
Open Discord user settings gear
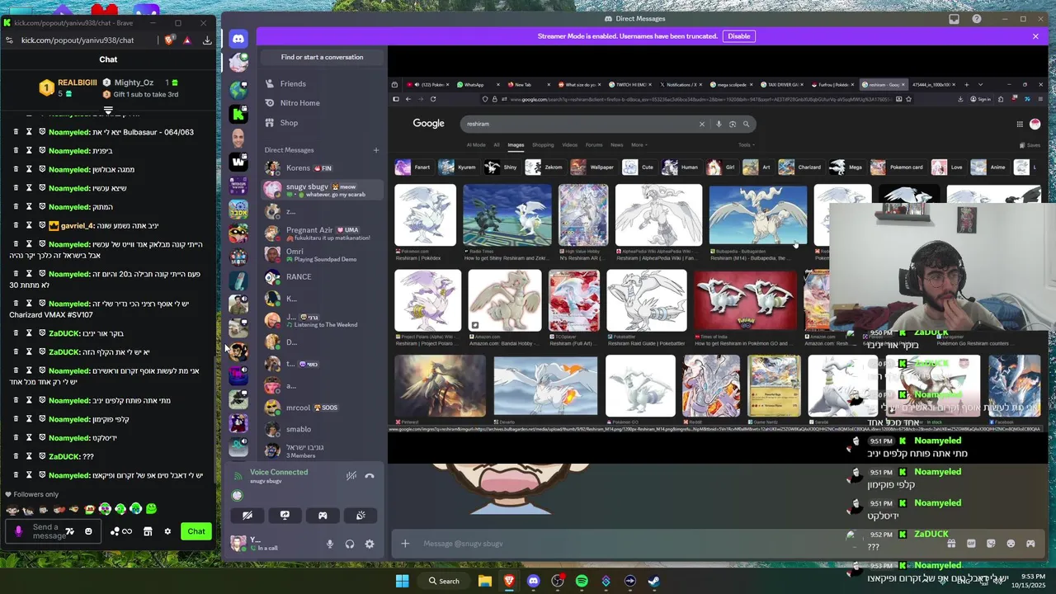point(370,544)
